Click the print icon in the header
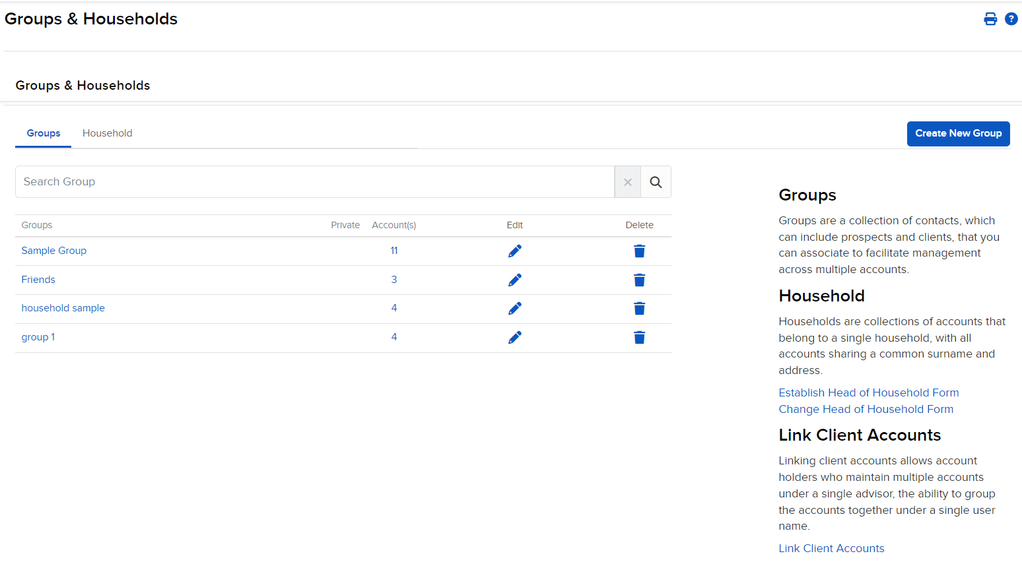 pos(990,18)
